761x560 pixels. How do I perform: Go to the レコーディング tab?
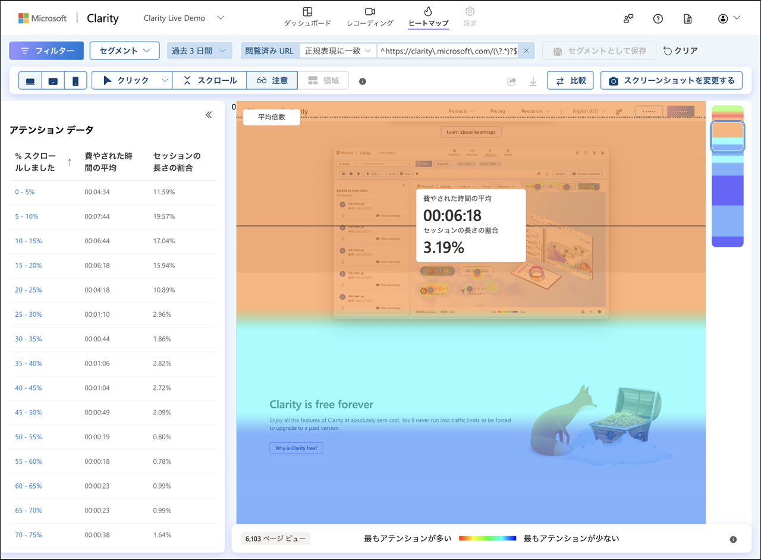coord(370,17)
